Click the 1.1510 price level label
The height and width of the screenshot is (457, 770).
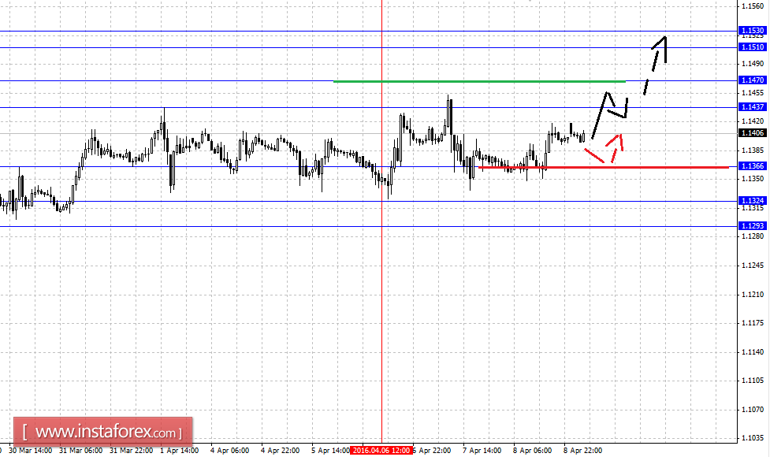click(x=753, y=47)
